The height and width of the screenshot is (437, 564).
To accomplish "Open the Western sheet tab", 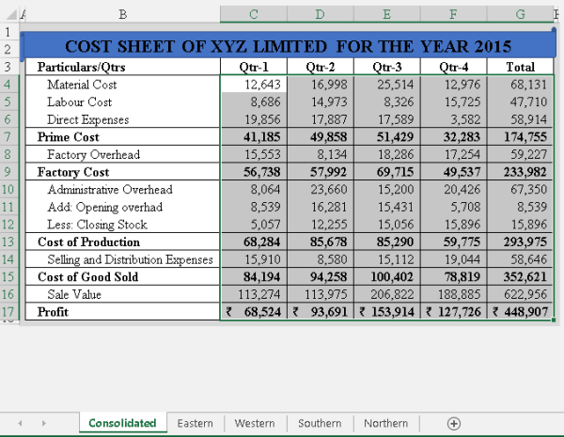I will tap(255, 424).
